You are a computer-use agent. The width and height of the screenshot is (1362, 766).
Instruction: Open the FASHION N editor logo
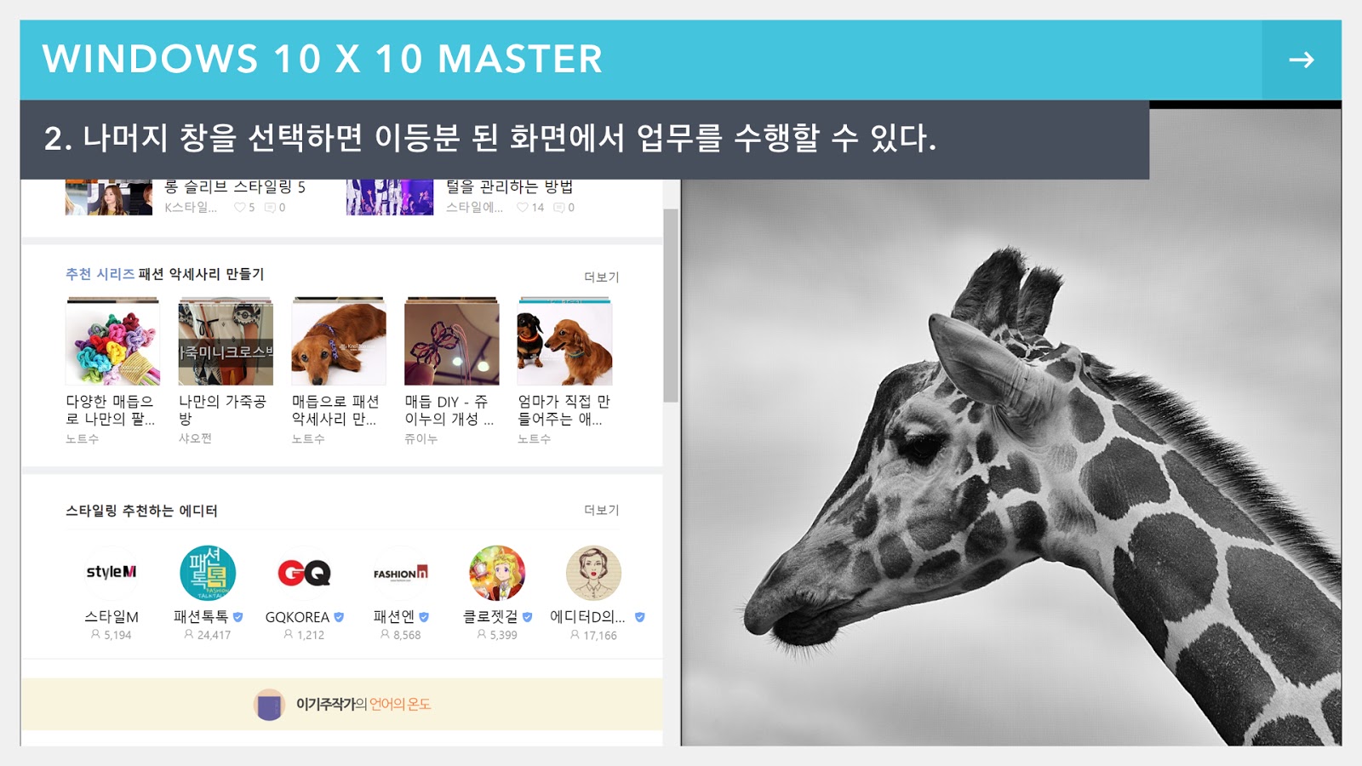pos(400,573)
